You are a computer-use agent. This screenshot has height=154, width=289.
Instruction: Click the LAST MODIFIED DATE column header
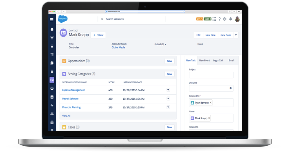(x=132, y=83)
